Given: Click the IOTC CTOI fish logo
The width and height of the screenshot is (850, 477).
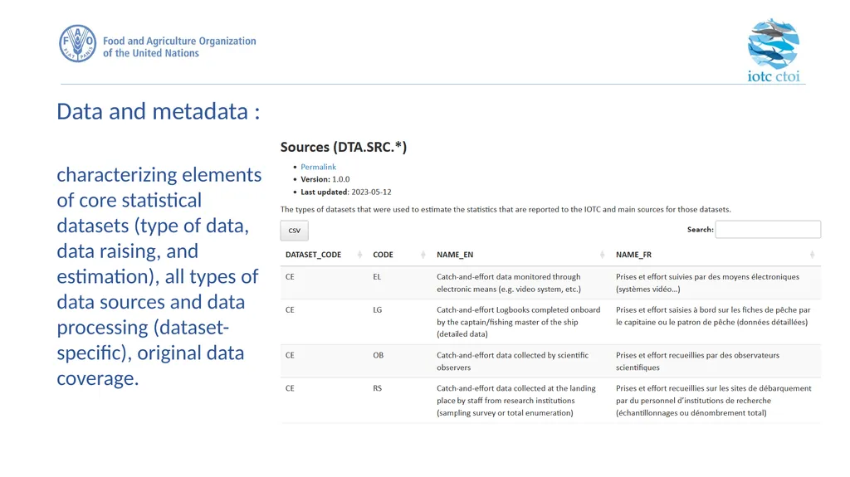Looking at the screenshot, I should point(773,51).
